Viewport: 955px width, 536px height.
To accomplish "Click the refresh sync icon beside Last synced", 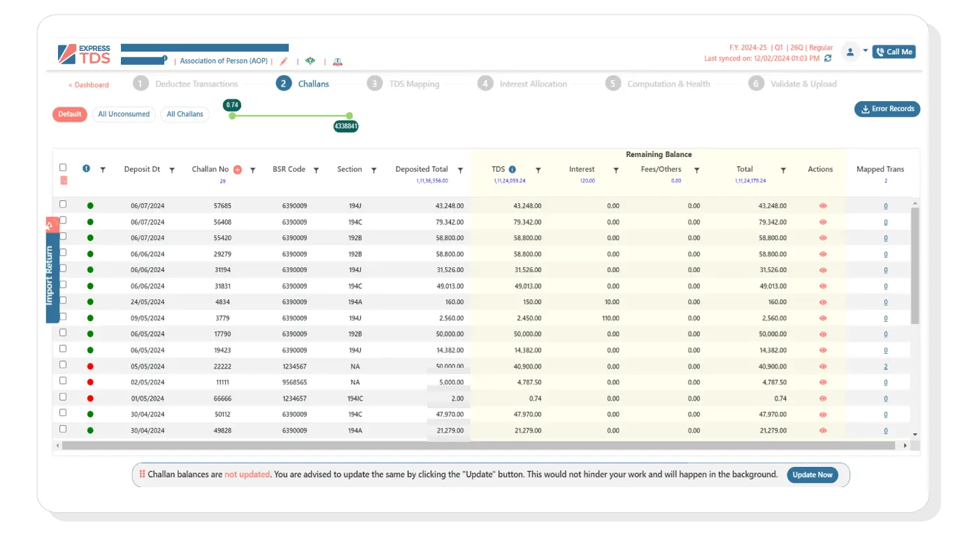I will click(x=828, y=59).
